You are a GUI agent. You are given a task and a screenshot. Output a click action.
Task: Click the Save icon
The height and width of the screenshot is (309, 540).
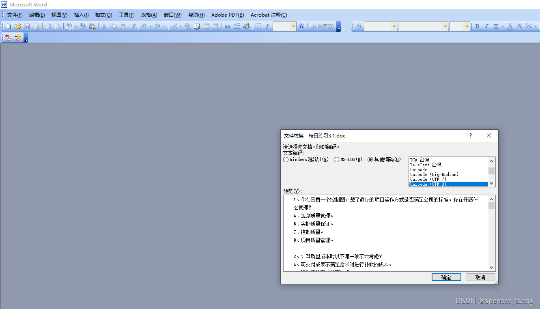pos(27,26)
